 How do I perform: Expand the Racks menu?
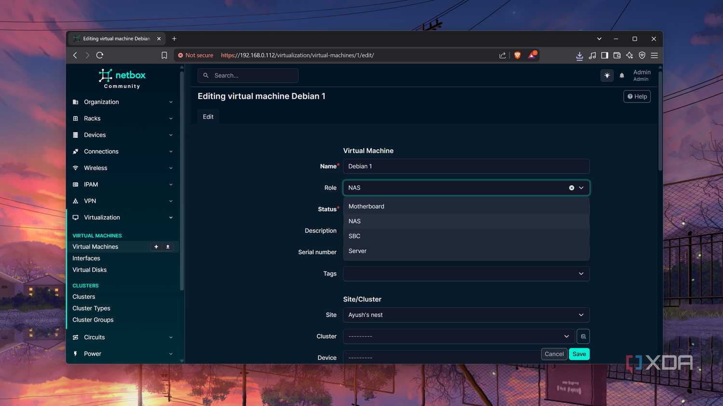(x=123, y=118)
